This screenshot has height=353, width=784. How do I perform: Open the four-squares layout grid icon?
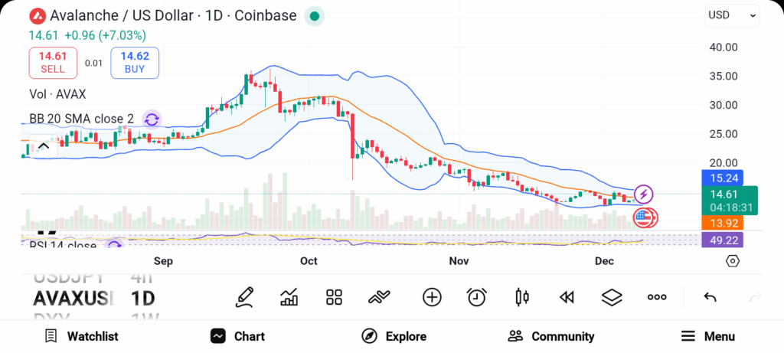pyautogui.click(x=334, y=297)
